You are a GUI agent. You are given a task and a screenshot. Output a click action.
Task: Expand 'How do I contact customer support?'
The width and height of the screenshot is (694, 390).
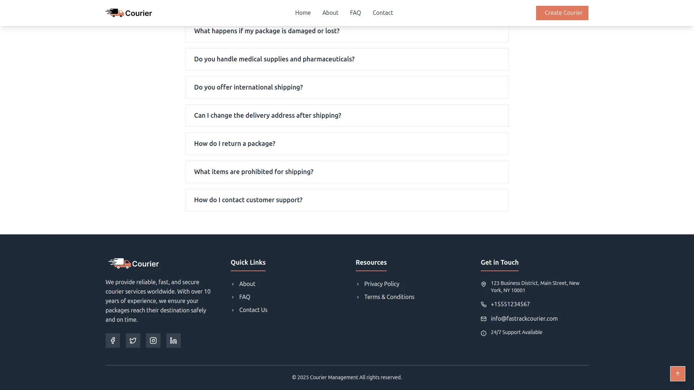coord(347,200)
